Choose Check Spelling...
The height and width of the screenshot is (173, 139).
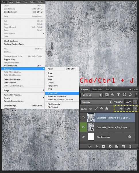(23, 41)
